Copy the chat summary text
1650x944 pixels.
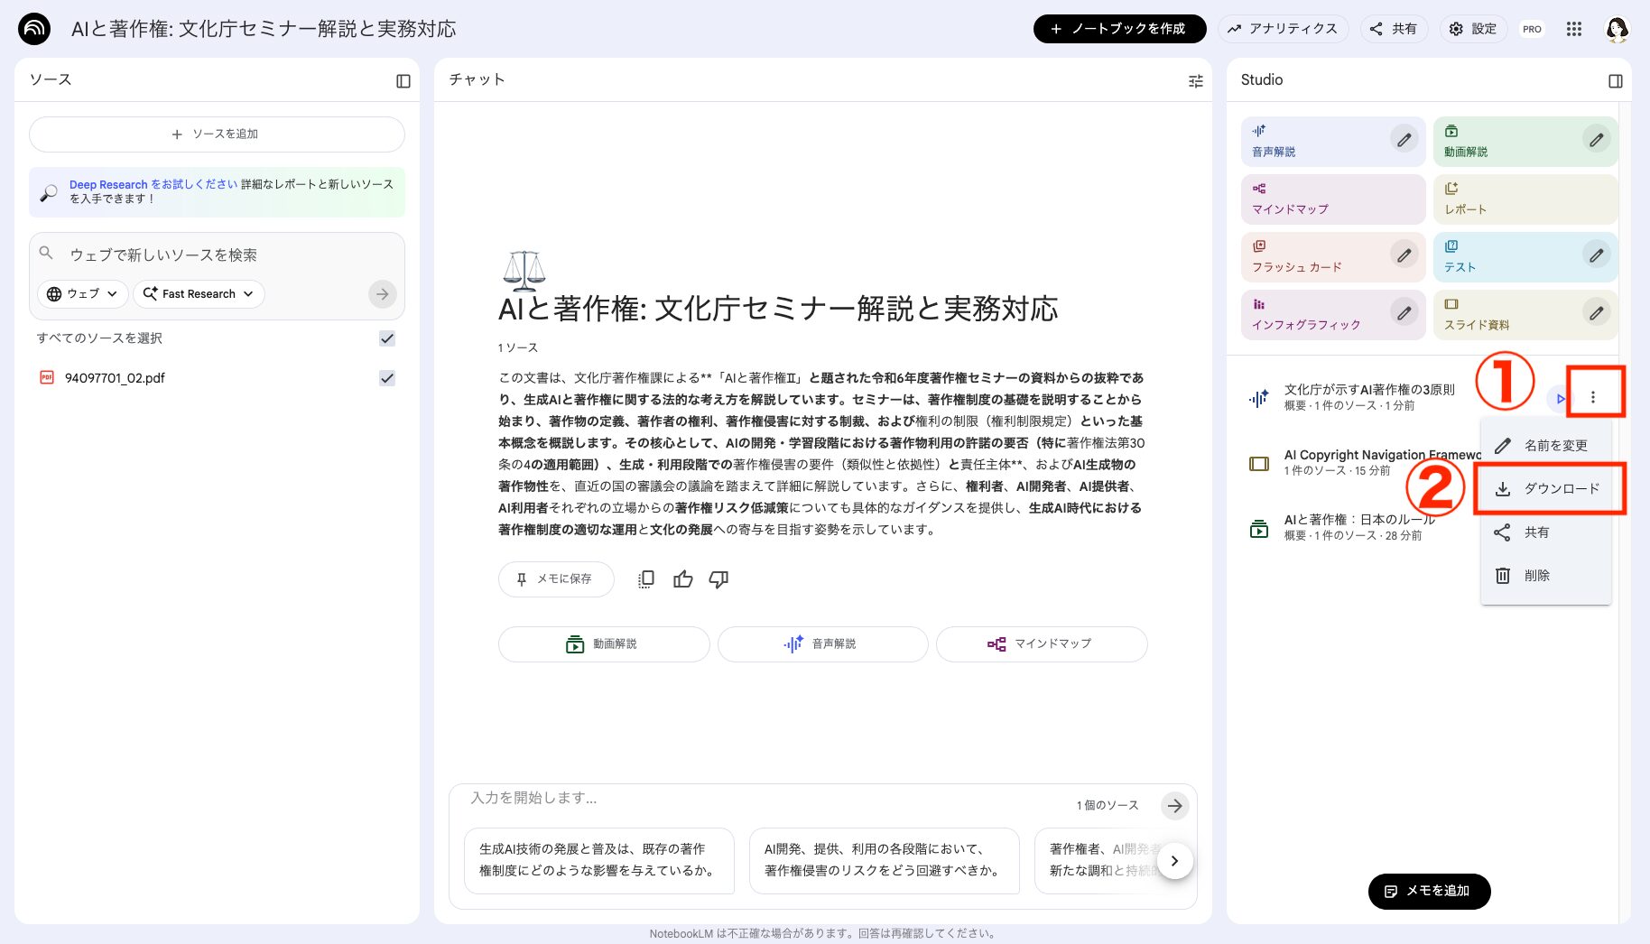click(x=645, y=578)
